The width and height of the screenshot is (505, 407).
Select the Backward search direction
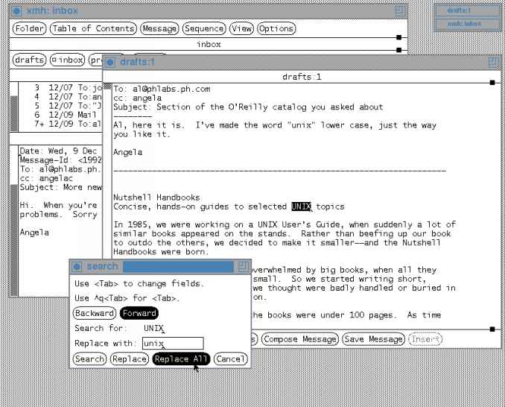point(94,313)
